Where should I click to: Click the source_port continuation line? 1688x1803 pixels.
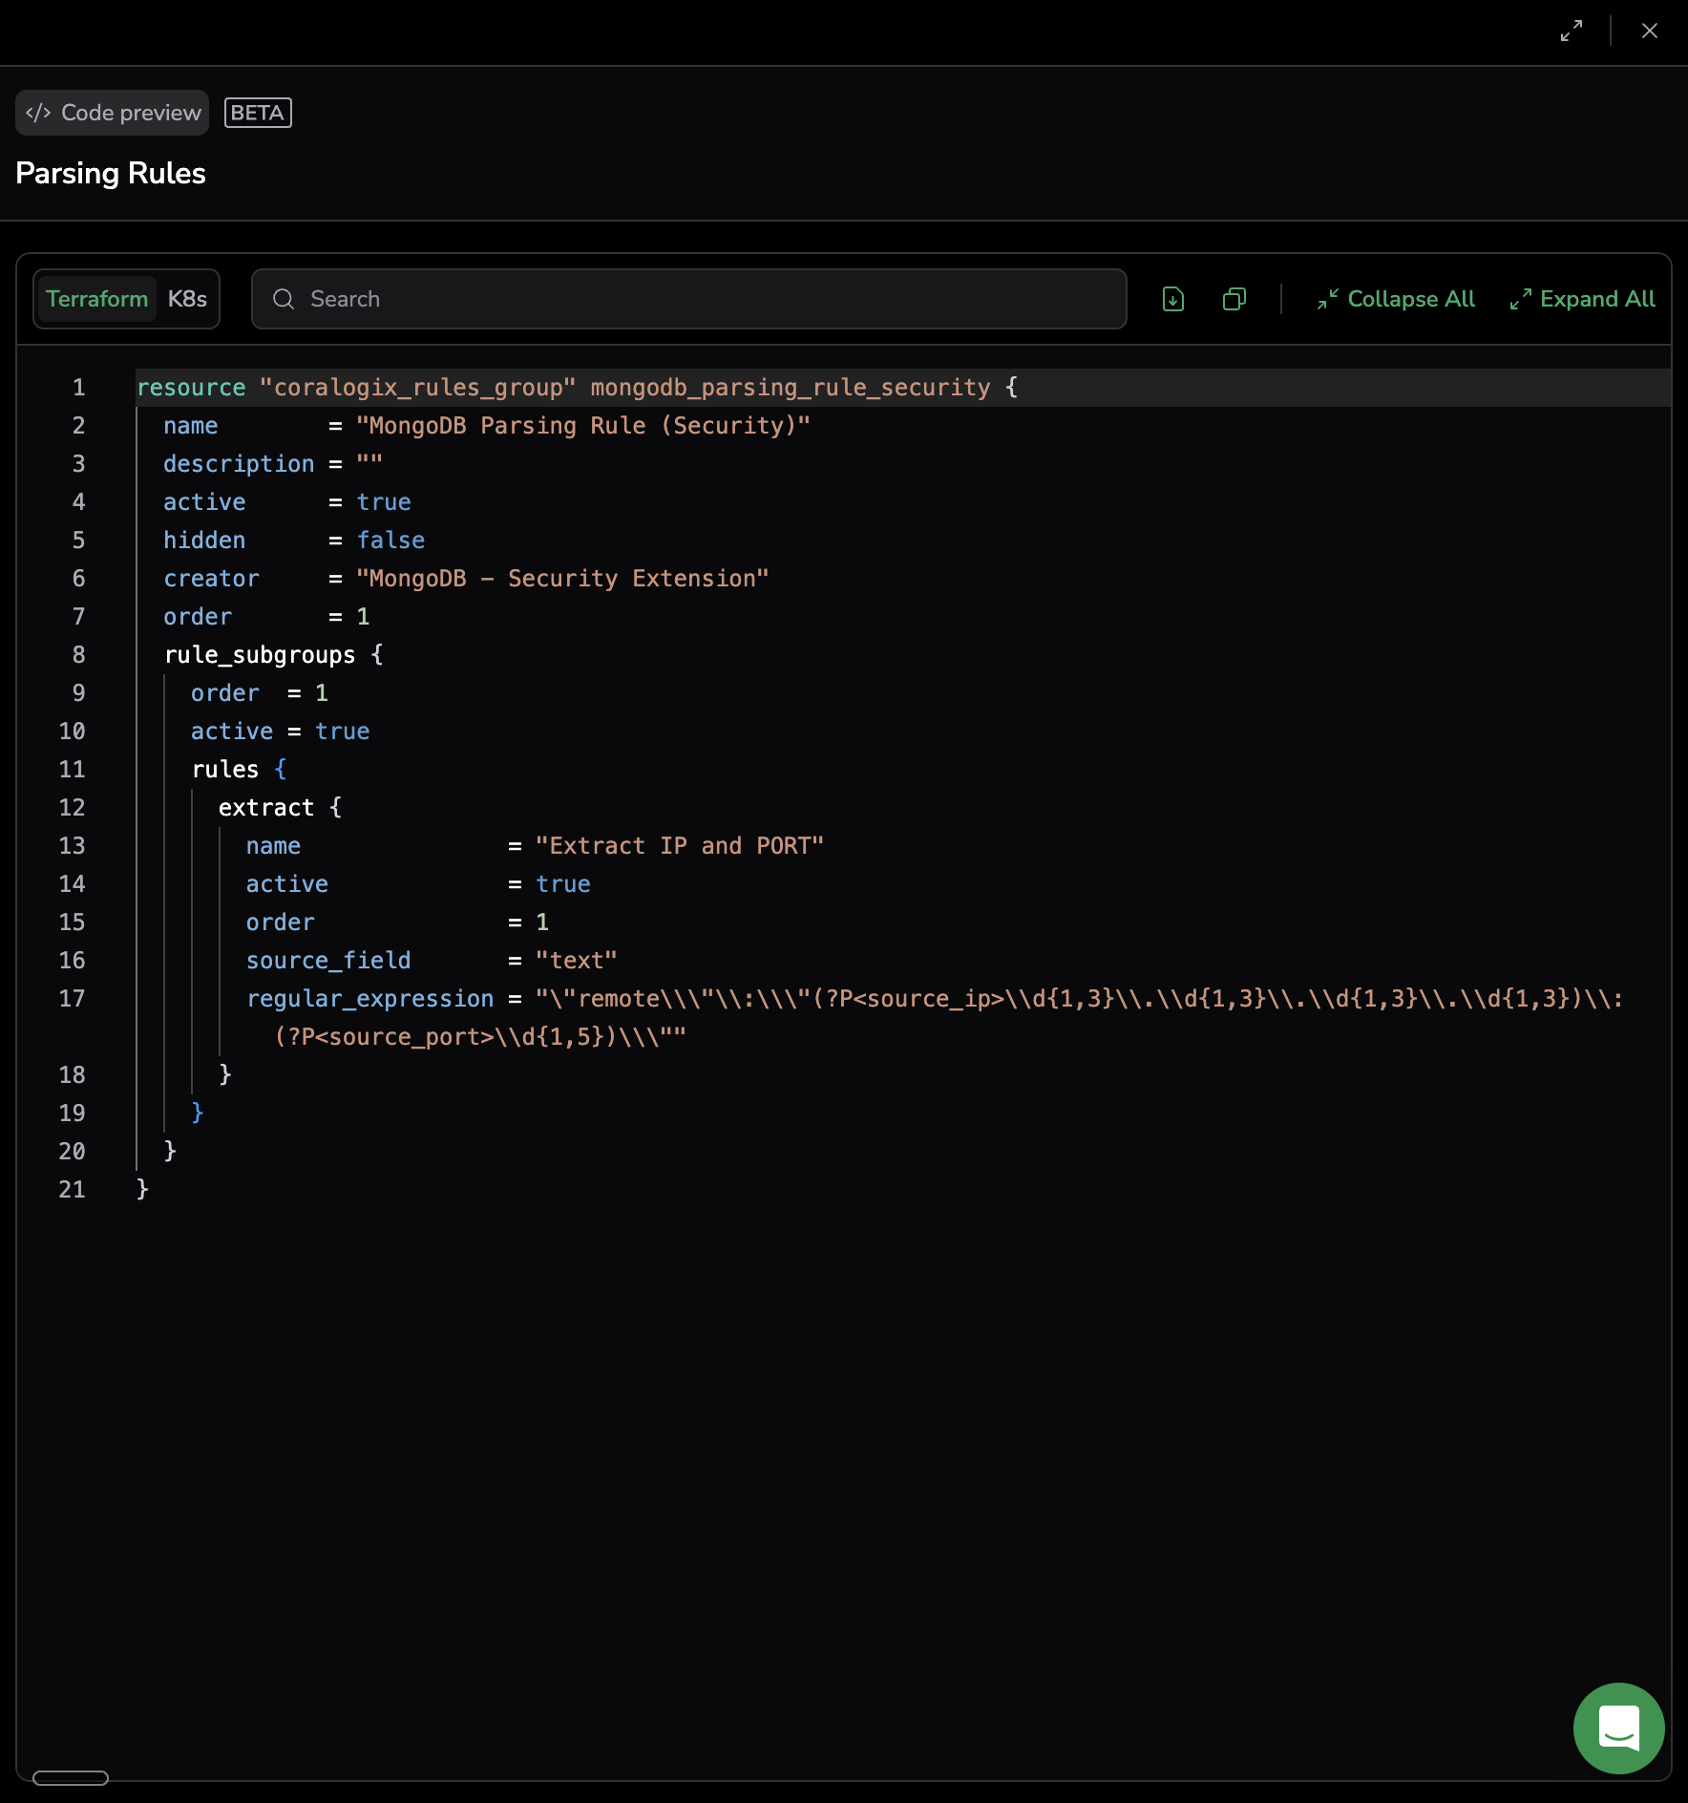click(x=480, y=1037)
